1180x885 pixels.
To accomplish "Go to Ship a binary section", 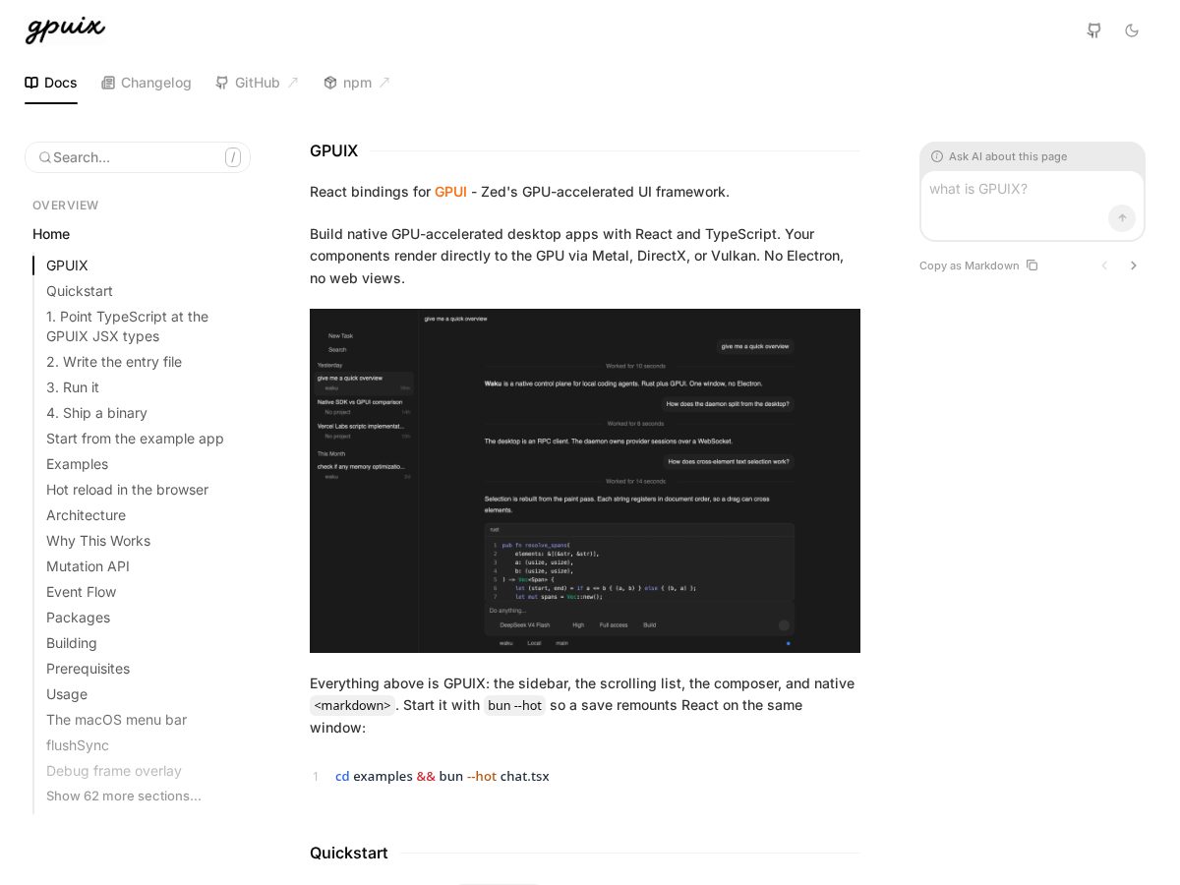I will (96, 413).
